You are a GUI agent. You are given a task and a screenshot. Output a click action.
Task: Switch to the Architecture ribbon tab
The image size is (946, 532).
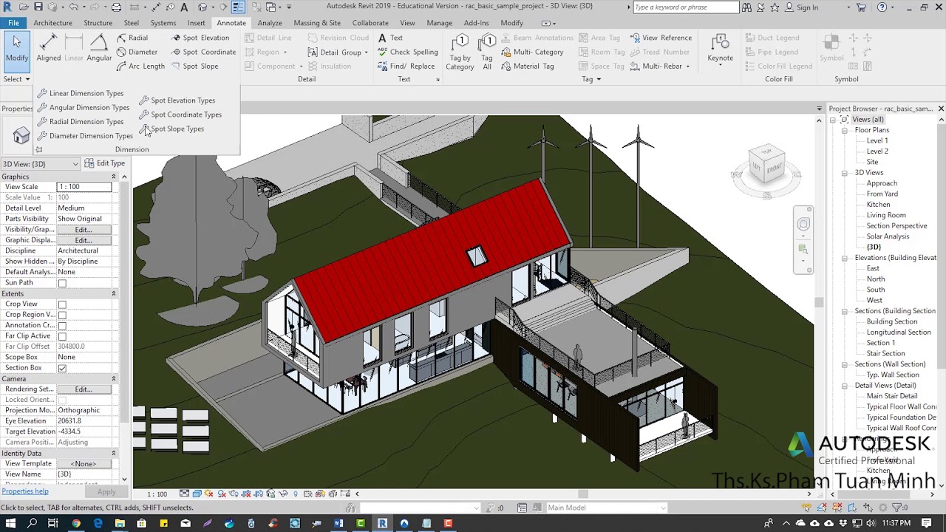52,23
